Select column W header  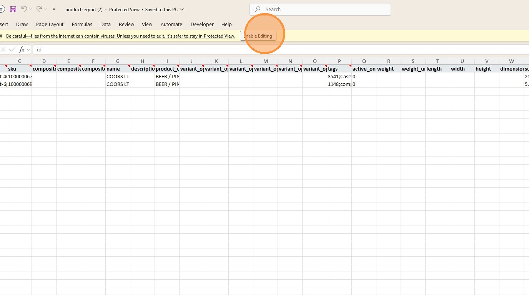point(512,61)
